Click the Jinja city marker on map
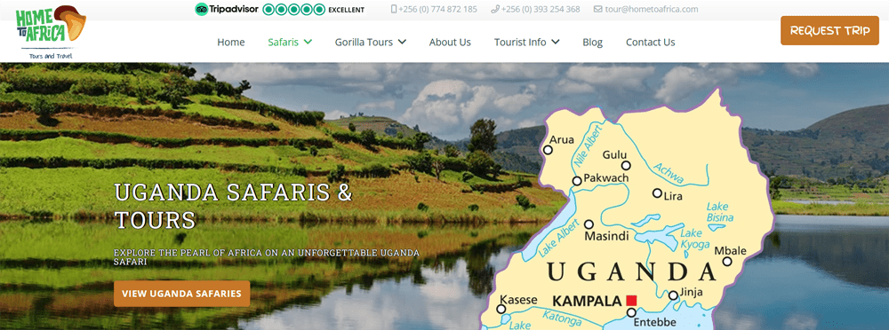The width and height of the screenshot is (889, 330). click(673, 295)
